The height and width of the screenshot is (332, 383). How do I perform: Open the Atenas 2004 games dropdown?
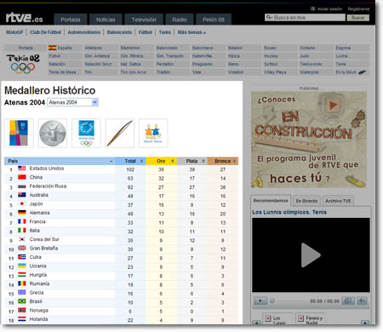click(72, 102)
